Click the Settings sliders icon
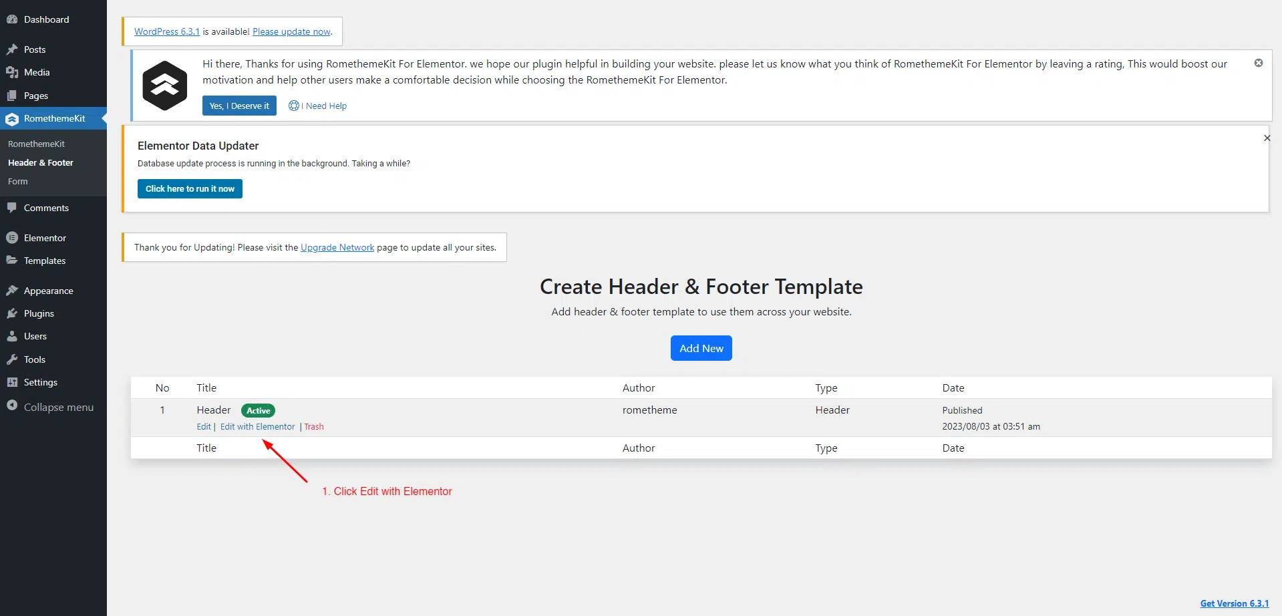 click(12, 382)
